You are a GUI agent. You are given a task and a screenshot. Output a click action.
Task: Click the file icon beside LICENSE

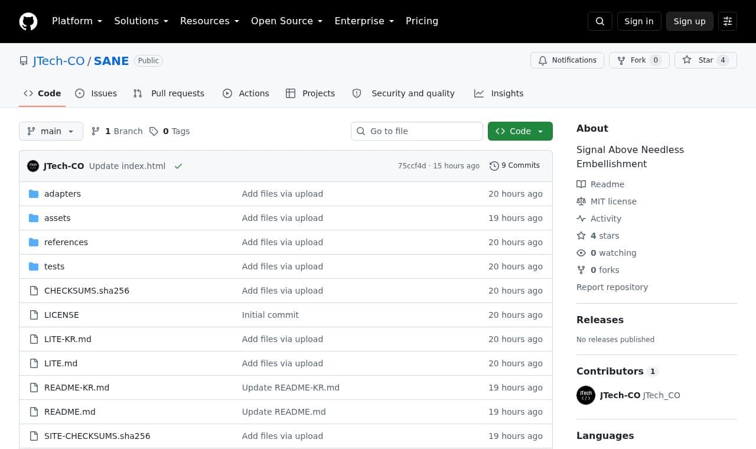(x=34, y=315)
